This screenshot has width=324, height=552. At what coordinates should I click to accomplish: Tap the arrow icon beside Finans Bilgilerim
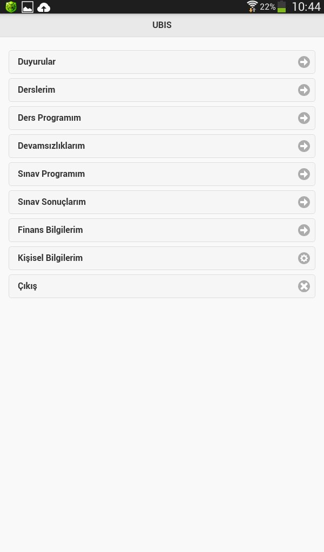click(304, 230)
